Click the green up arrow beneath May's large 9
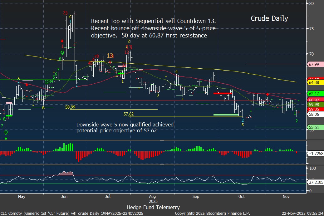This screenshot has height=216, width=324. (6, 138)
